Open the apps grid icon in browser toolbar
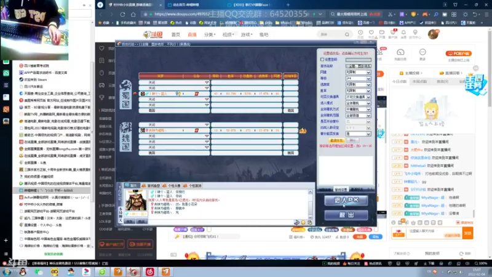Image resolution: width=492 pixels, height=277 pixels. [x=454, y=14]
